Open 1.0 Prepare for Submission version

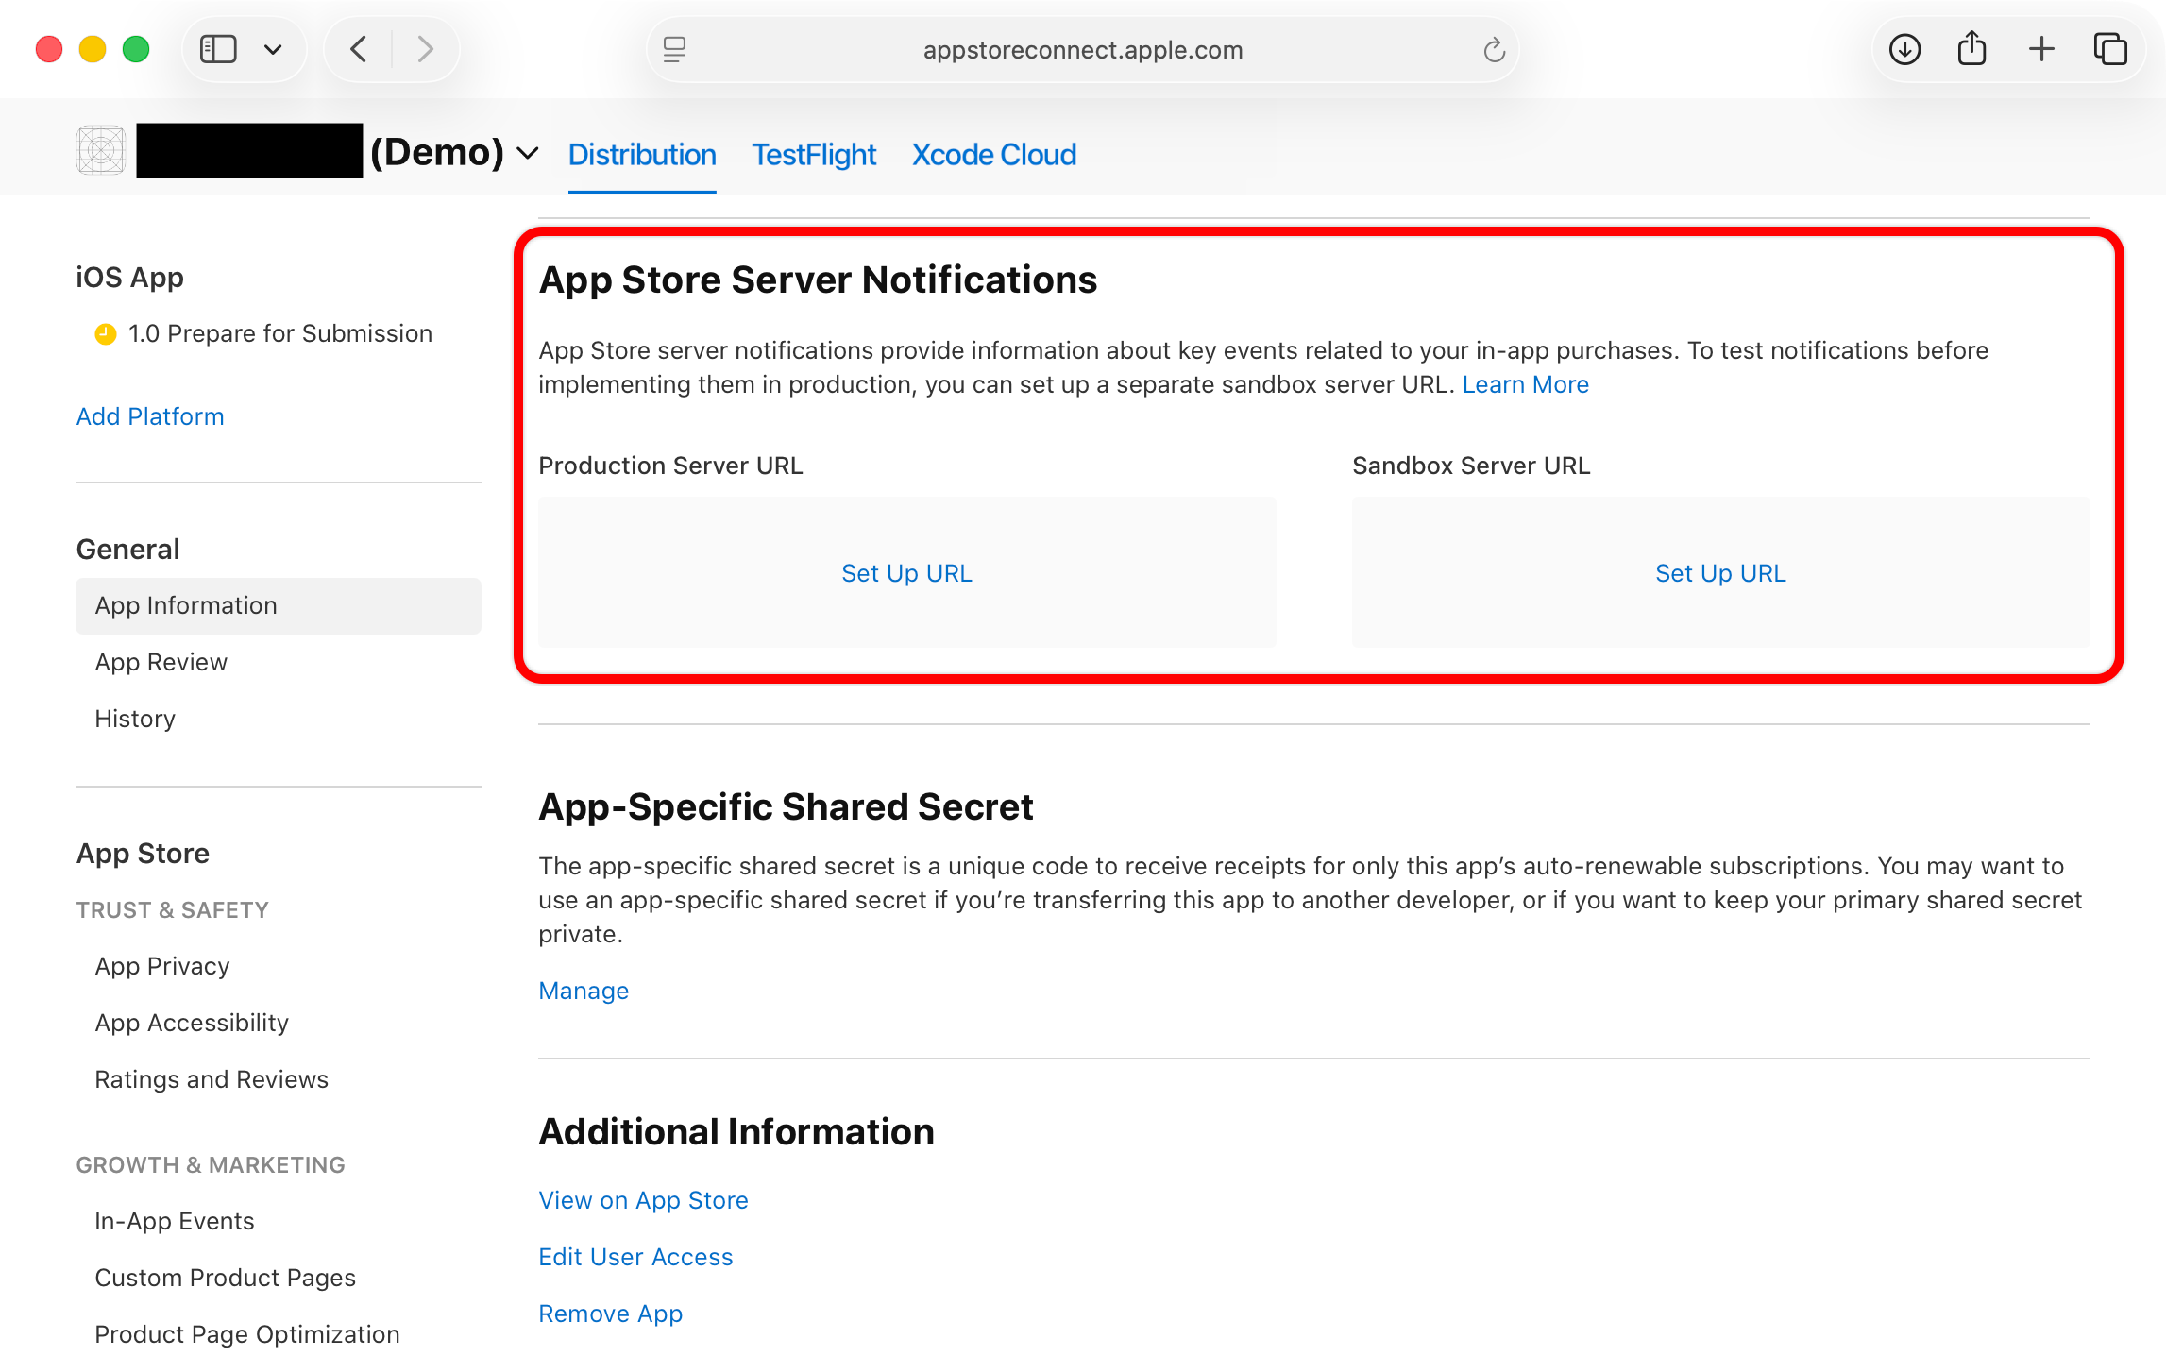[279, 333]
